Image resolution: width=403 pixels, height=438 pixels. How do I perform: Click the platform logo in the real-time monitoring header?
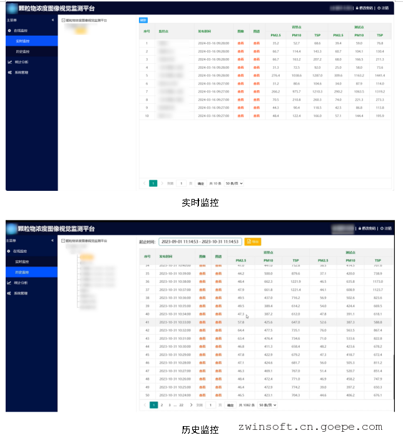(x=12, y=9)
